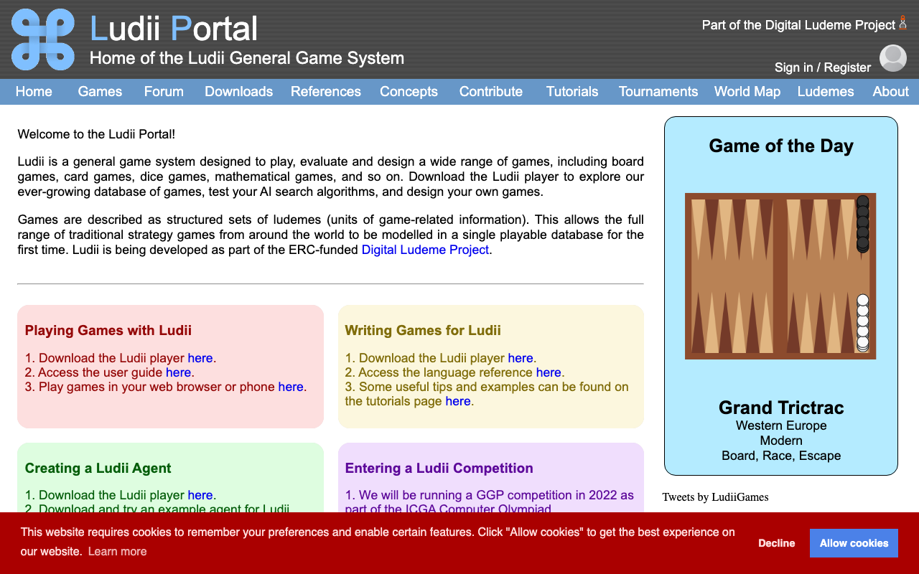Click the 'Welcome to the Ludii Portal!' text
The image size is (919, 574).
pyautogui.click(x=96, y=134)
